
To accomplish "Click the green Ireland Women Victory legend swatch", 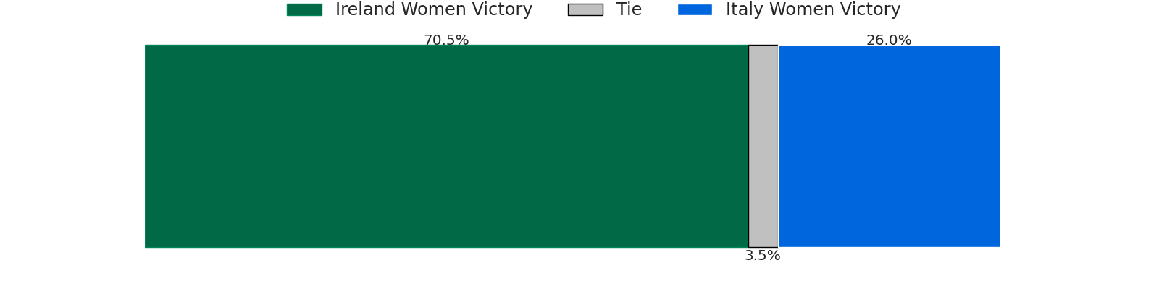I will click(304, 9).
